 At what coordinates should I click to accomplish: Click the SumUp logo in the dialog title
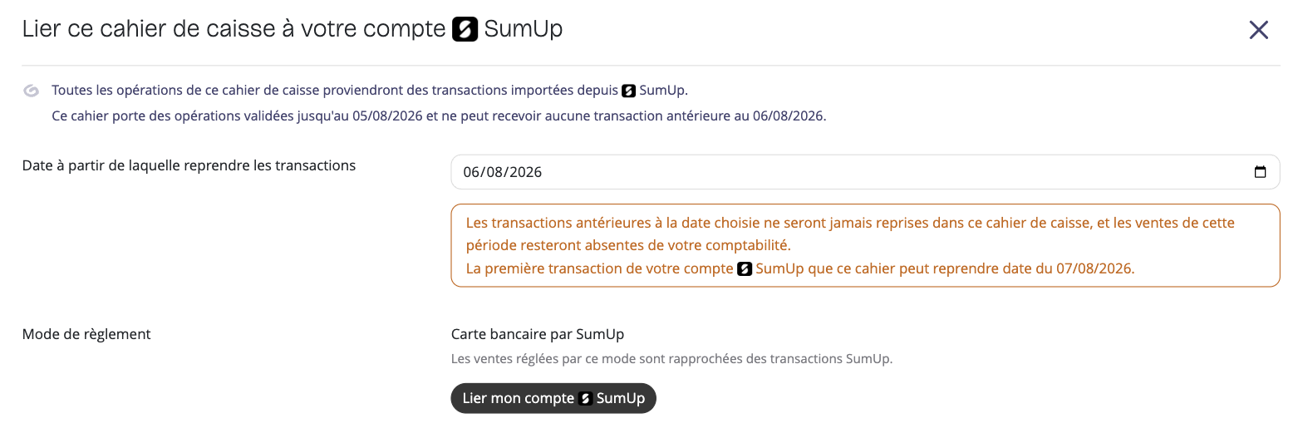click(x=465, y=30)
